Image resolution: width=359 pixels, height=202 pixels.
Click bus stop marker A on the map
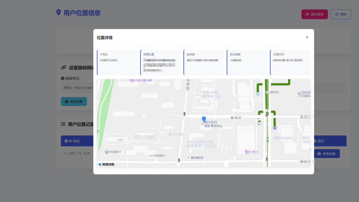tap(275, 128)
